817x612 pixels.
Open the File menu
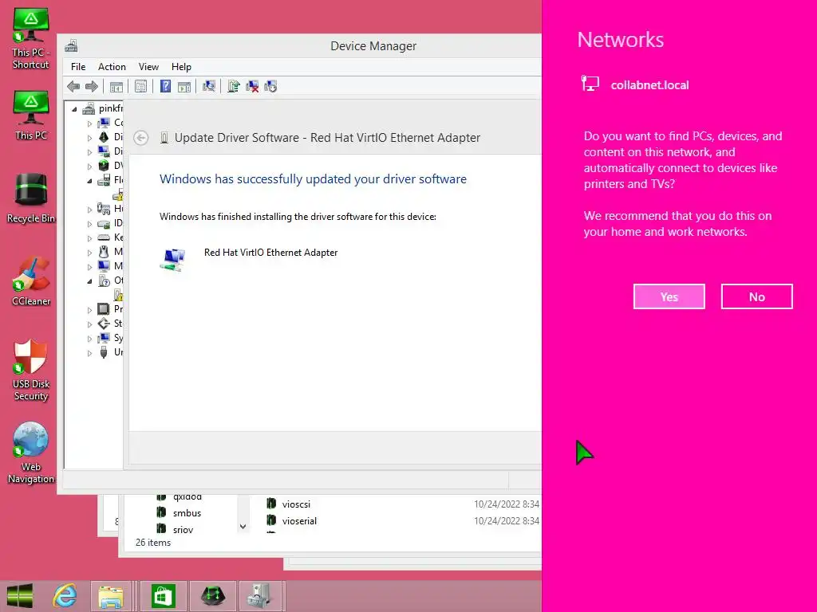click(78, 67)
